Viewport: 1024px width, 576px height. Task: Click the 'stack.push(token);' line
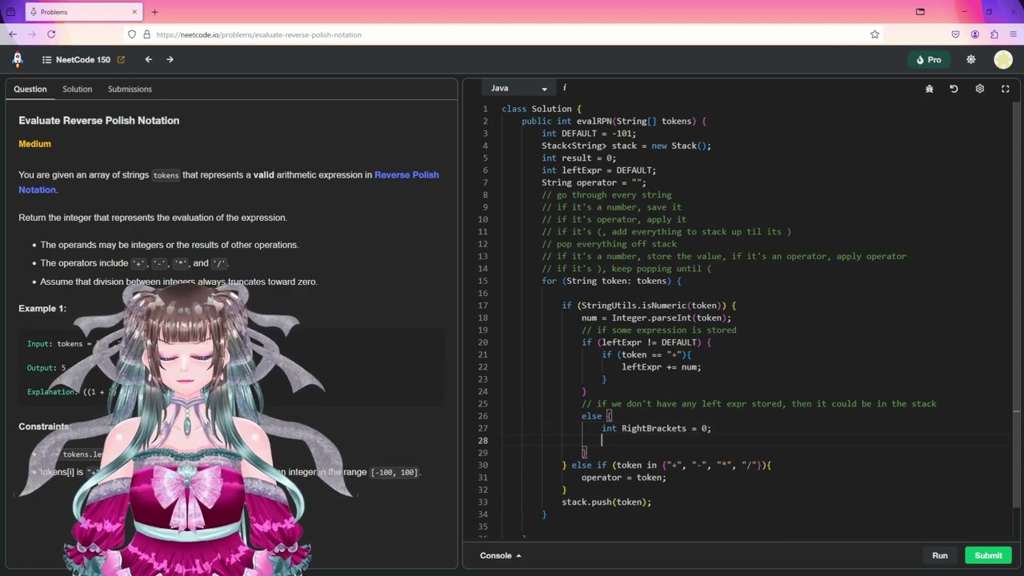(606, 502)
